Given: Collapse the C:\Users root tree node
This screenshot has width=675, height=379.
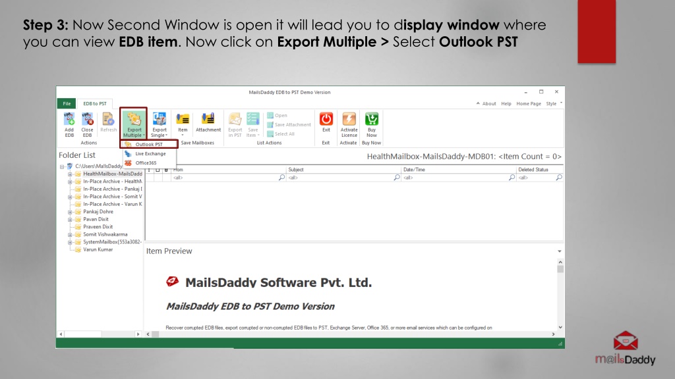Looking at the screenshot, I should tap(62, 166).
